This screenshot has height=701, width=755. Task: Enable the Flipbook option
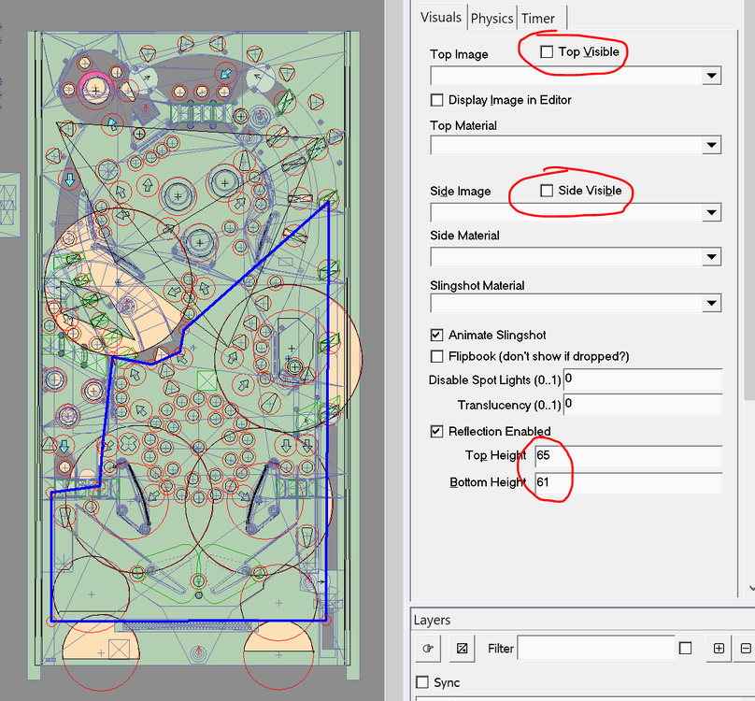point(436,356)
